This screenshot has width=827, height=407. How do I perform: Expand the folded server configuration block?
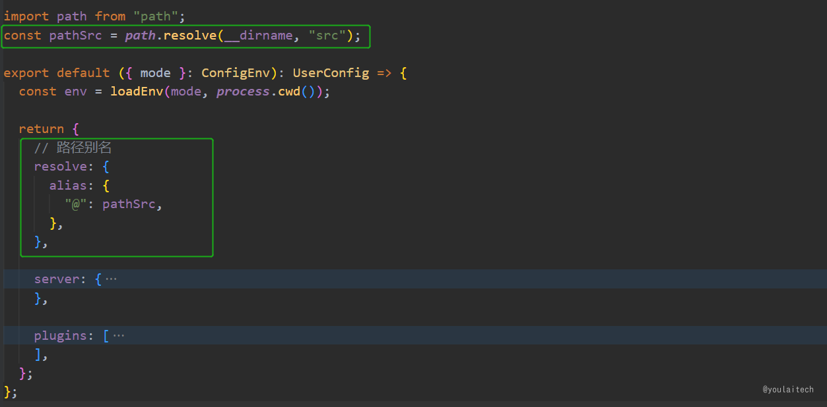click(x=114, y=279)
